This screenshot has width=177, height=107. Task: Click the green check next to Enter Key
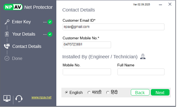(x=50, y=22)
